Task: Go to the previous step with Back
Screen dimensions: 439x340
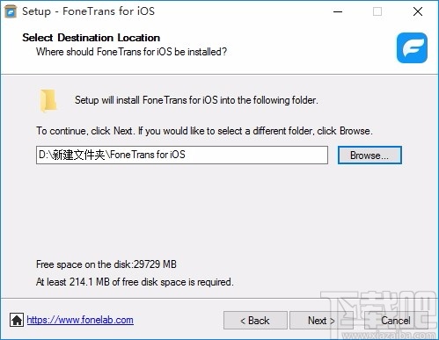Action: (255, 321)
